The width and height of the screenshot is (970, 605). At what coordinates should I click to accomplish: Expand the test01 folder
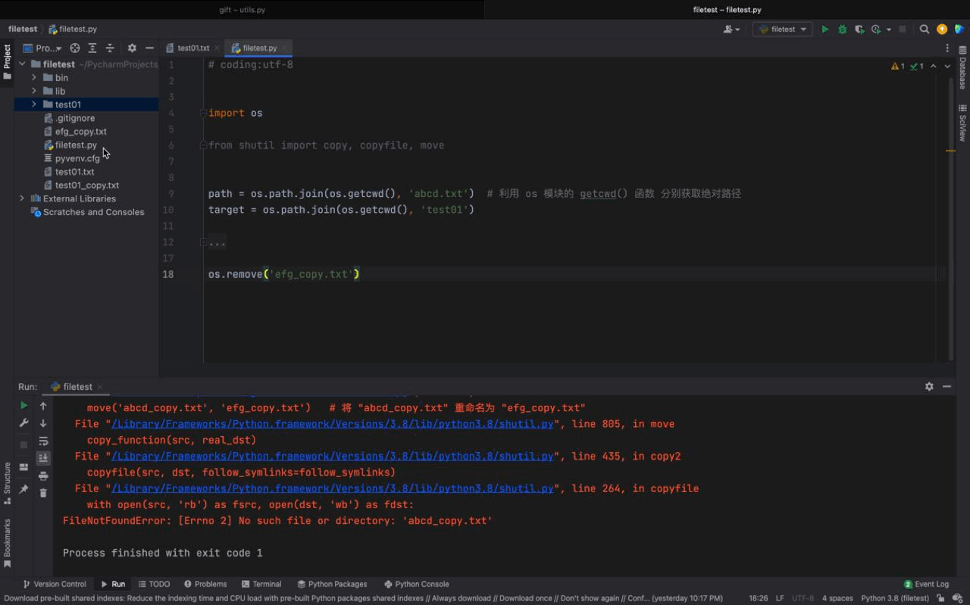point(33,104)
